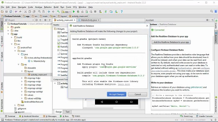
Task: Select MainActivity in project tree
Action: click(39, 61)
